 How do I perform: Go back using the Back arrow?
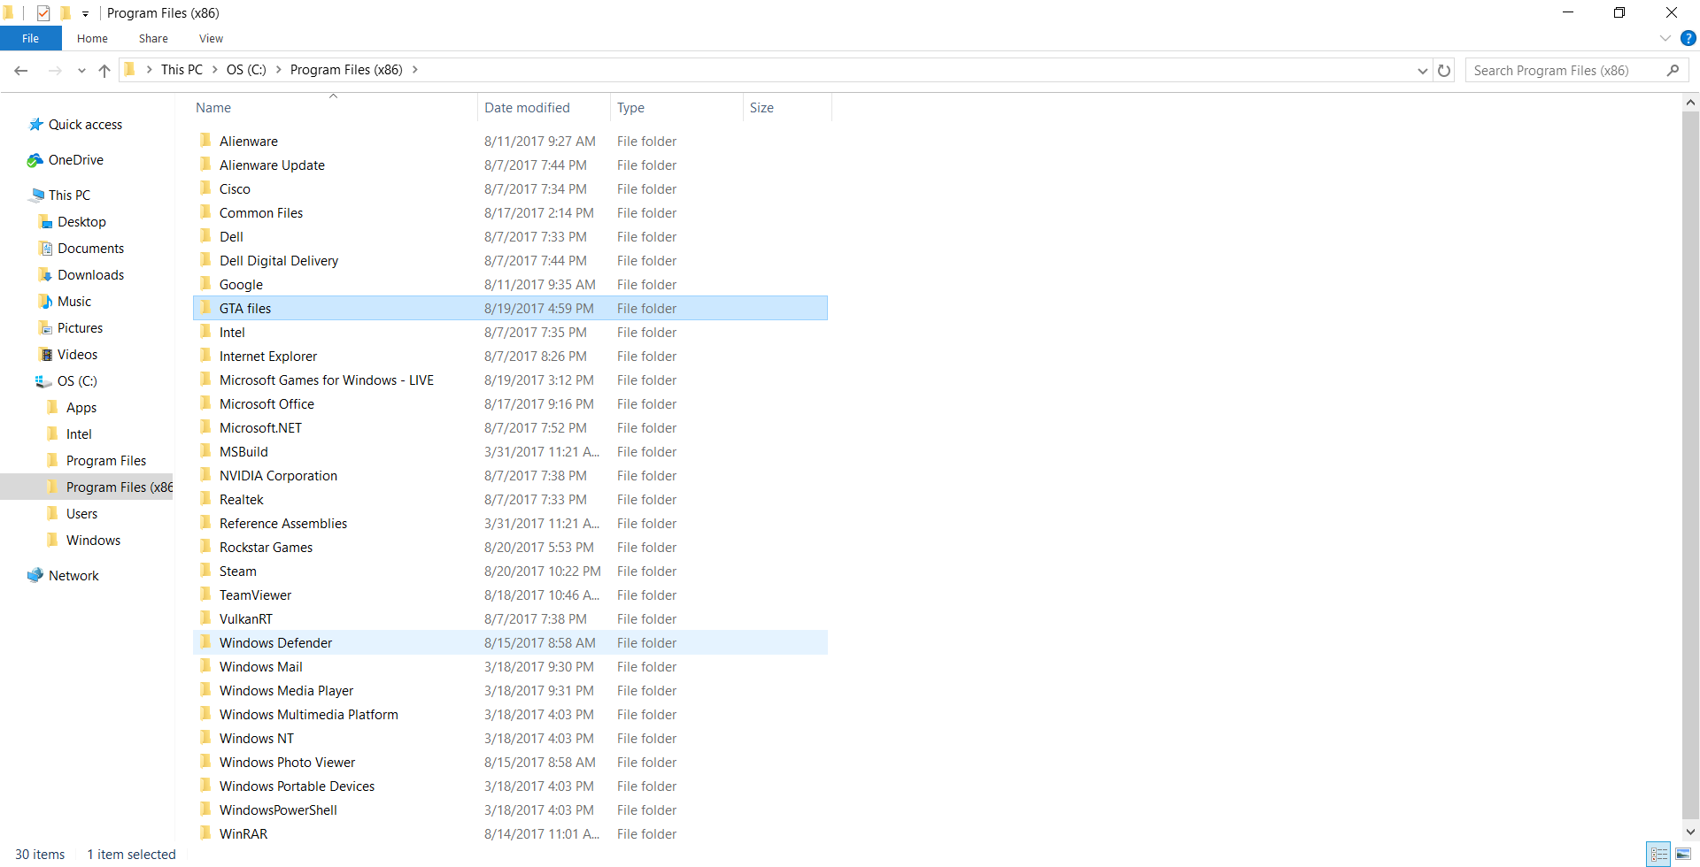[21, 70]
